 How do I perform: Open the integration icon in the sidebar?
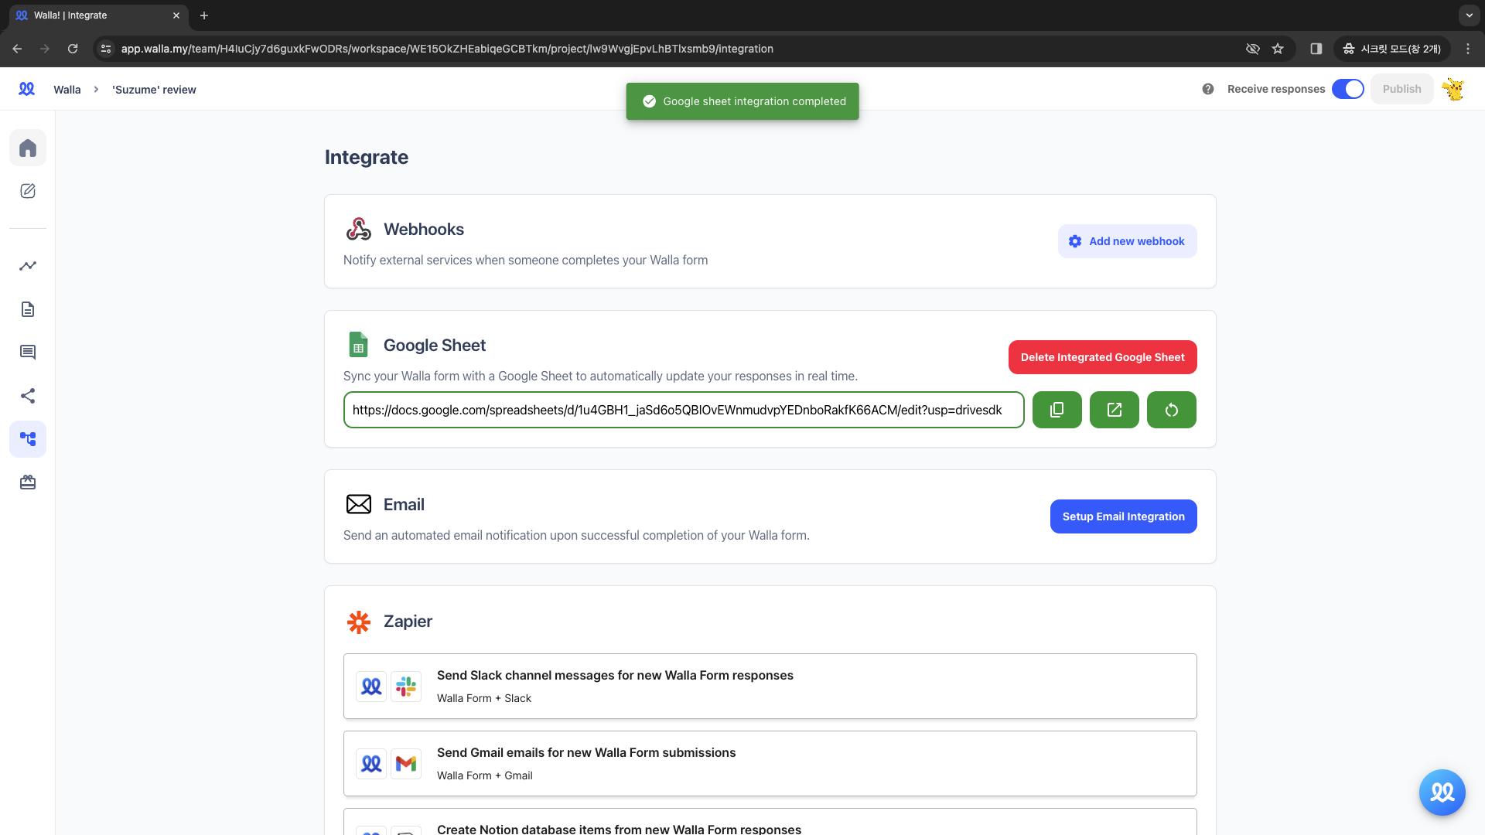28,439
